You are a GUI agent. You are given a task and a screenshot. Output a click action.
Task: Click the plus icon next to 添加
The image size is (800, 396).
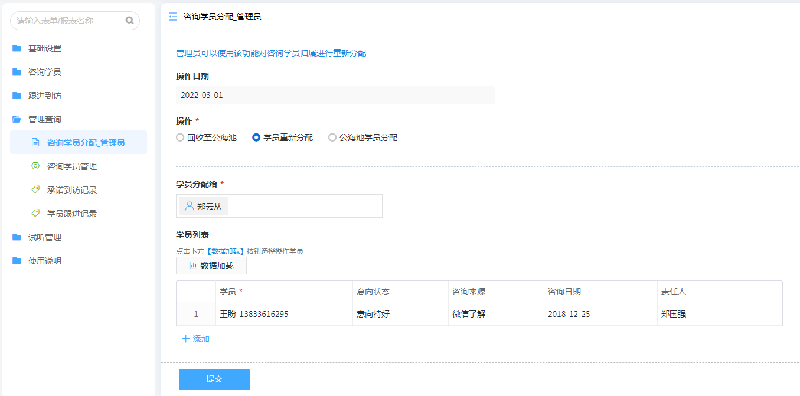(185, 339)
